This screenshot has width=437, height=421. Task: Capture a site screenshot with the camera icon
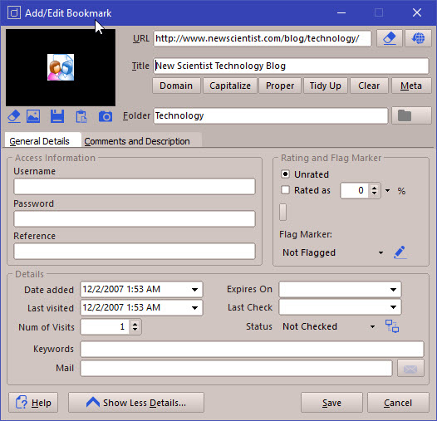pyautogui.click(x=106, y=116)
